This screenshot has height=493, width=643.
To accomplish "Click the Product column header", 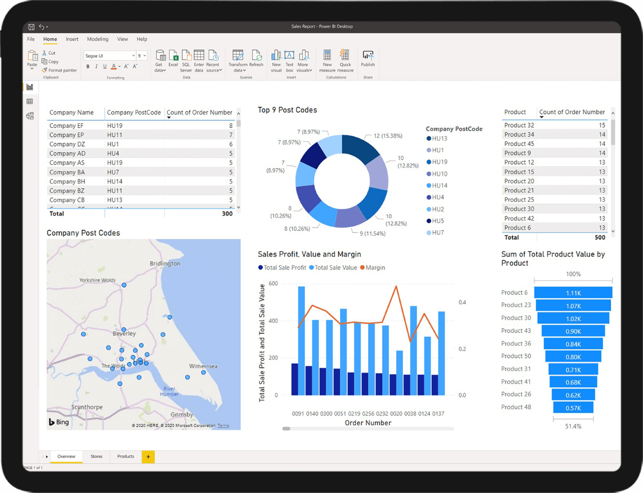I will click(x=515, y=112).
